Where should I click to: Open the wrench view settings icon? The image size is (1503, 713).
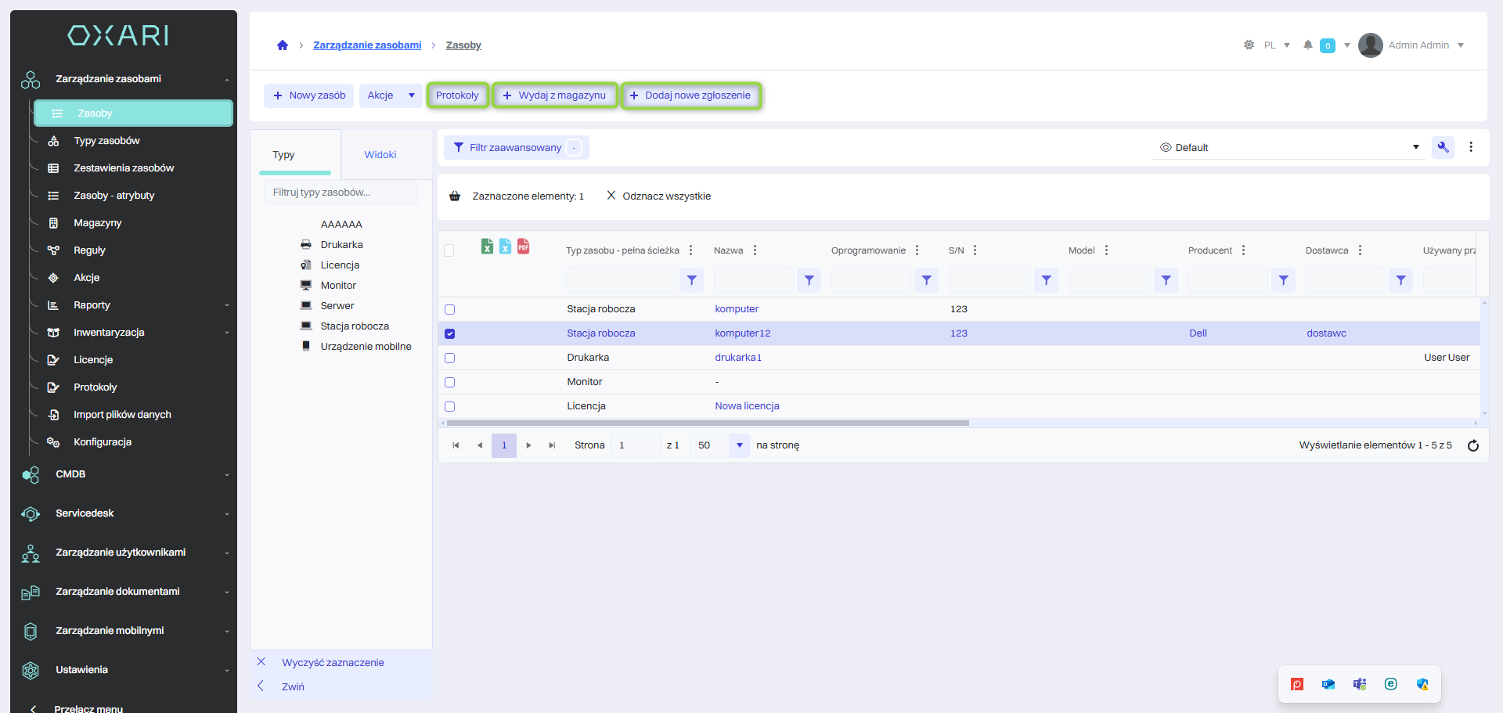point(1443,147)
